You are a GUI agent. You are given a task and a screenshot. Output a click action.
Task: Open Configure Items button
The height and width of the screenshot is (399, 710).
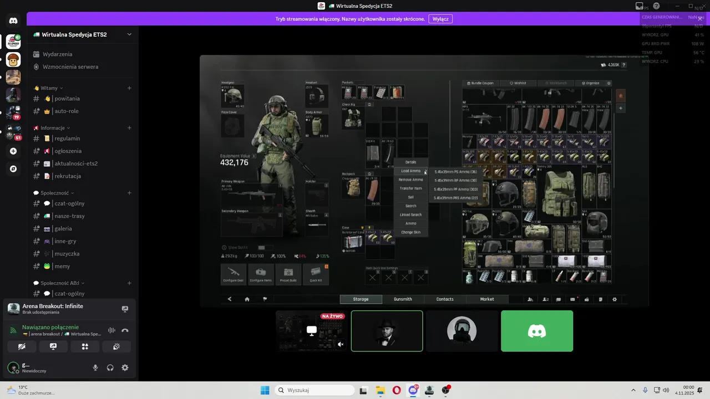pyautogui.click(x=261, y=274)
